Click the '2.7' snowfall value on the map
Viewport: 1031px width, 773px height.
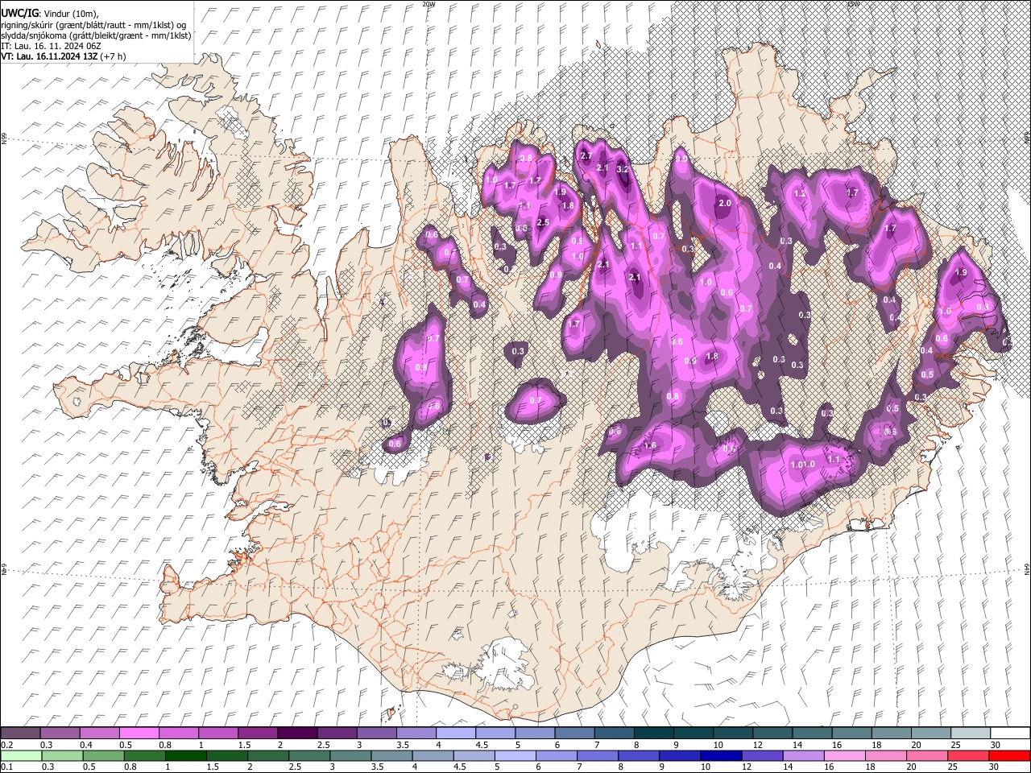(586, 156)
